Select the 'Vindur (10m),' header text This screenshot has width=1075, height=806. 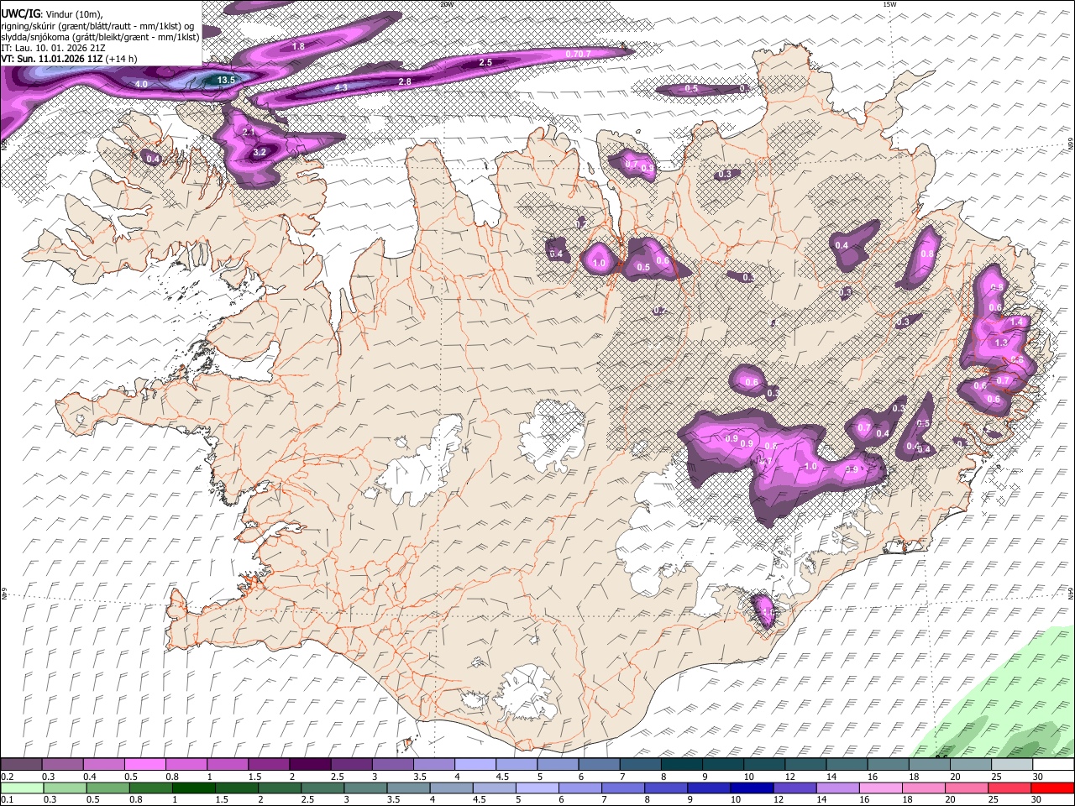[x=73, y=14]
